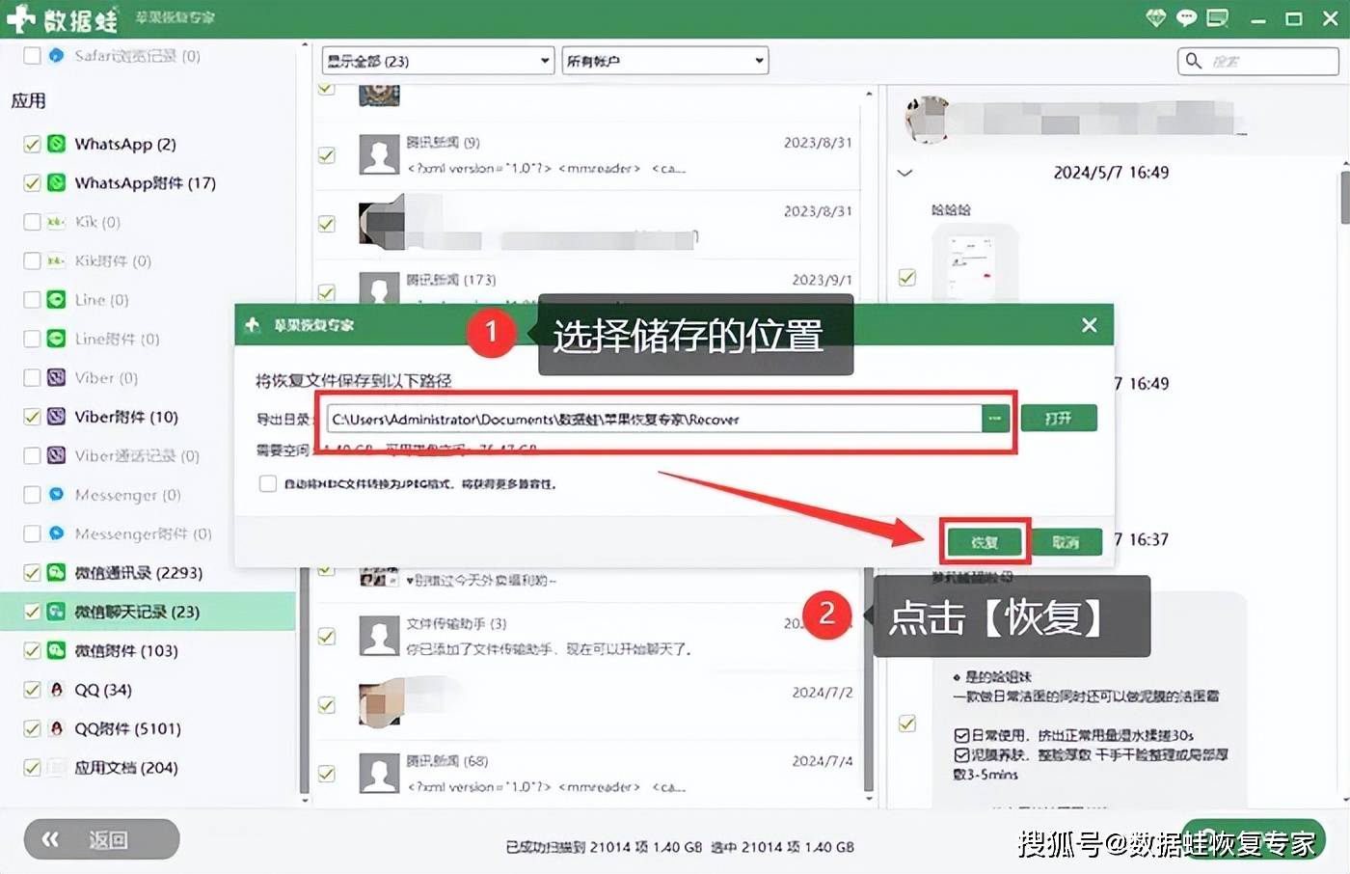Click the 取消 button in dialog

coord(1066,542)
